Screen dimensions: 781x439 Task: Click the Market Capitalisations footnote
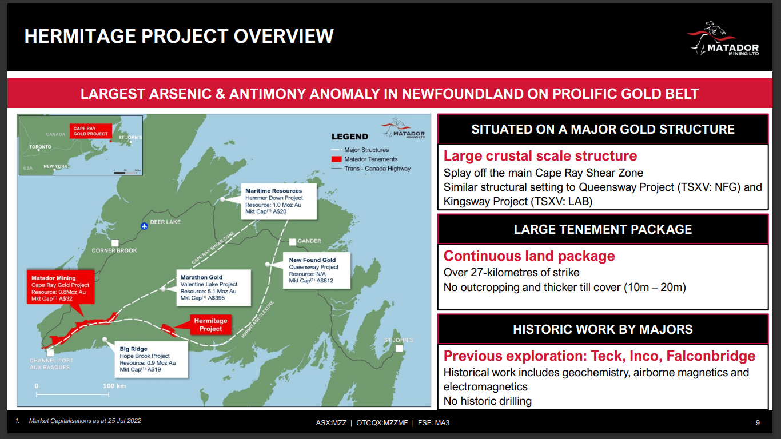click(85, 421)
